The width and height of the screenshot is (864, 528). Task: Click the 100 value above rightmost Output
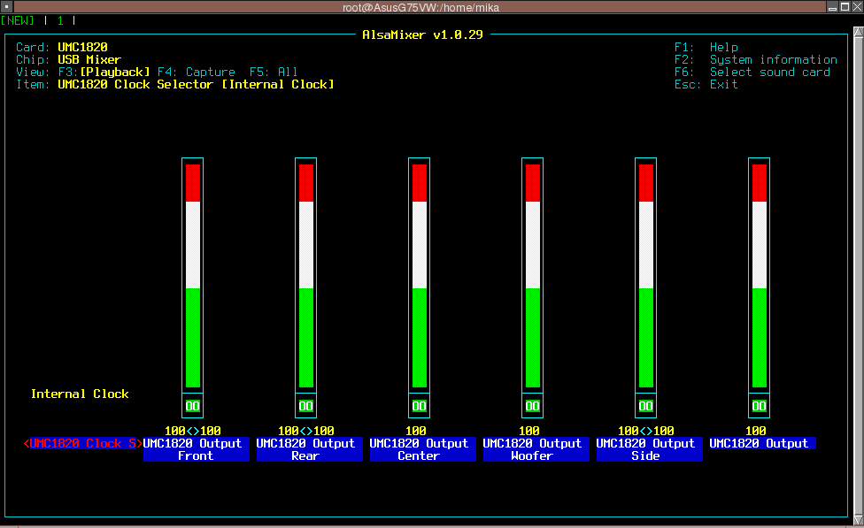(756, 431)
